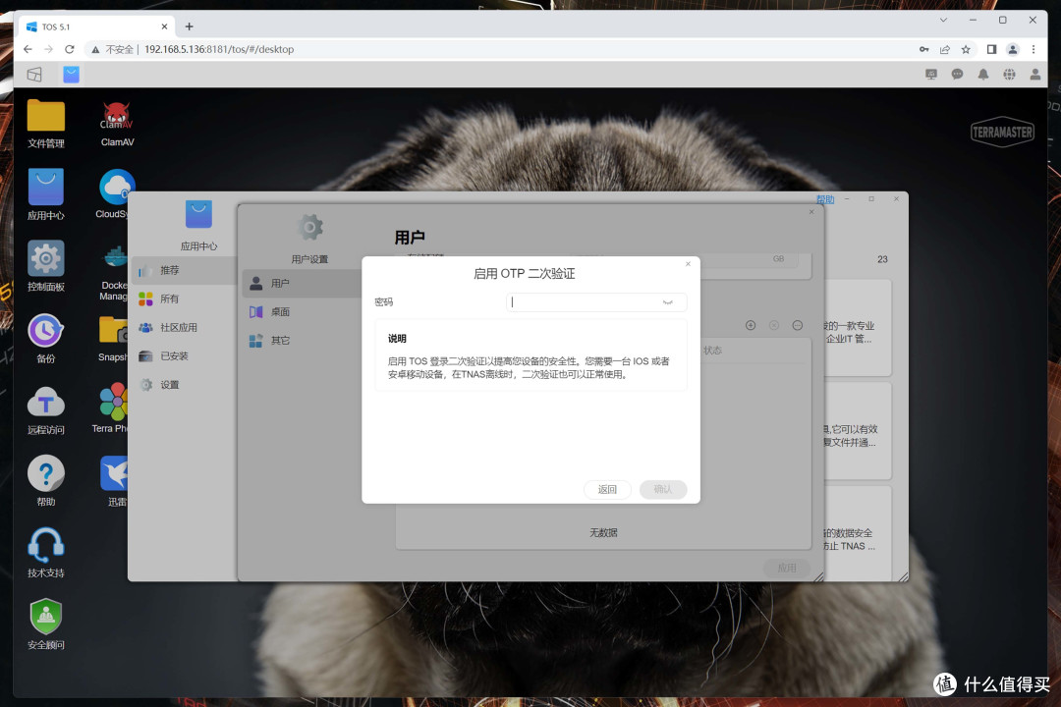The image size is (1061, 707).
Task: Open a new browser tab
Action: [190, 27]
